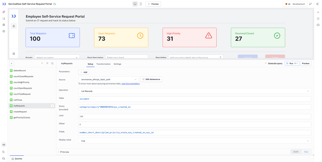The height and width of the screenshot is (162, 322).
Task: Open the inspector icon in left sidebar
Action: pyautogui.click(x=4, y=19)
